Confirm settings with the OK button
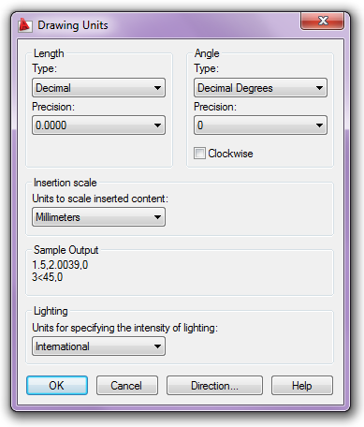 point(57,386)
